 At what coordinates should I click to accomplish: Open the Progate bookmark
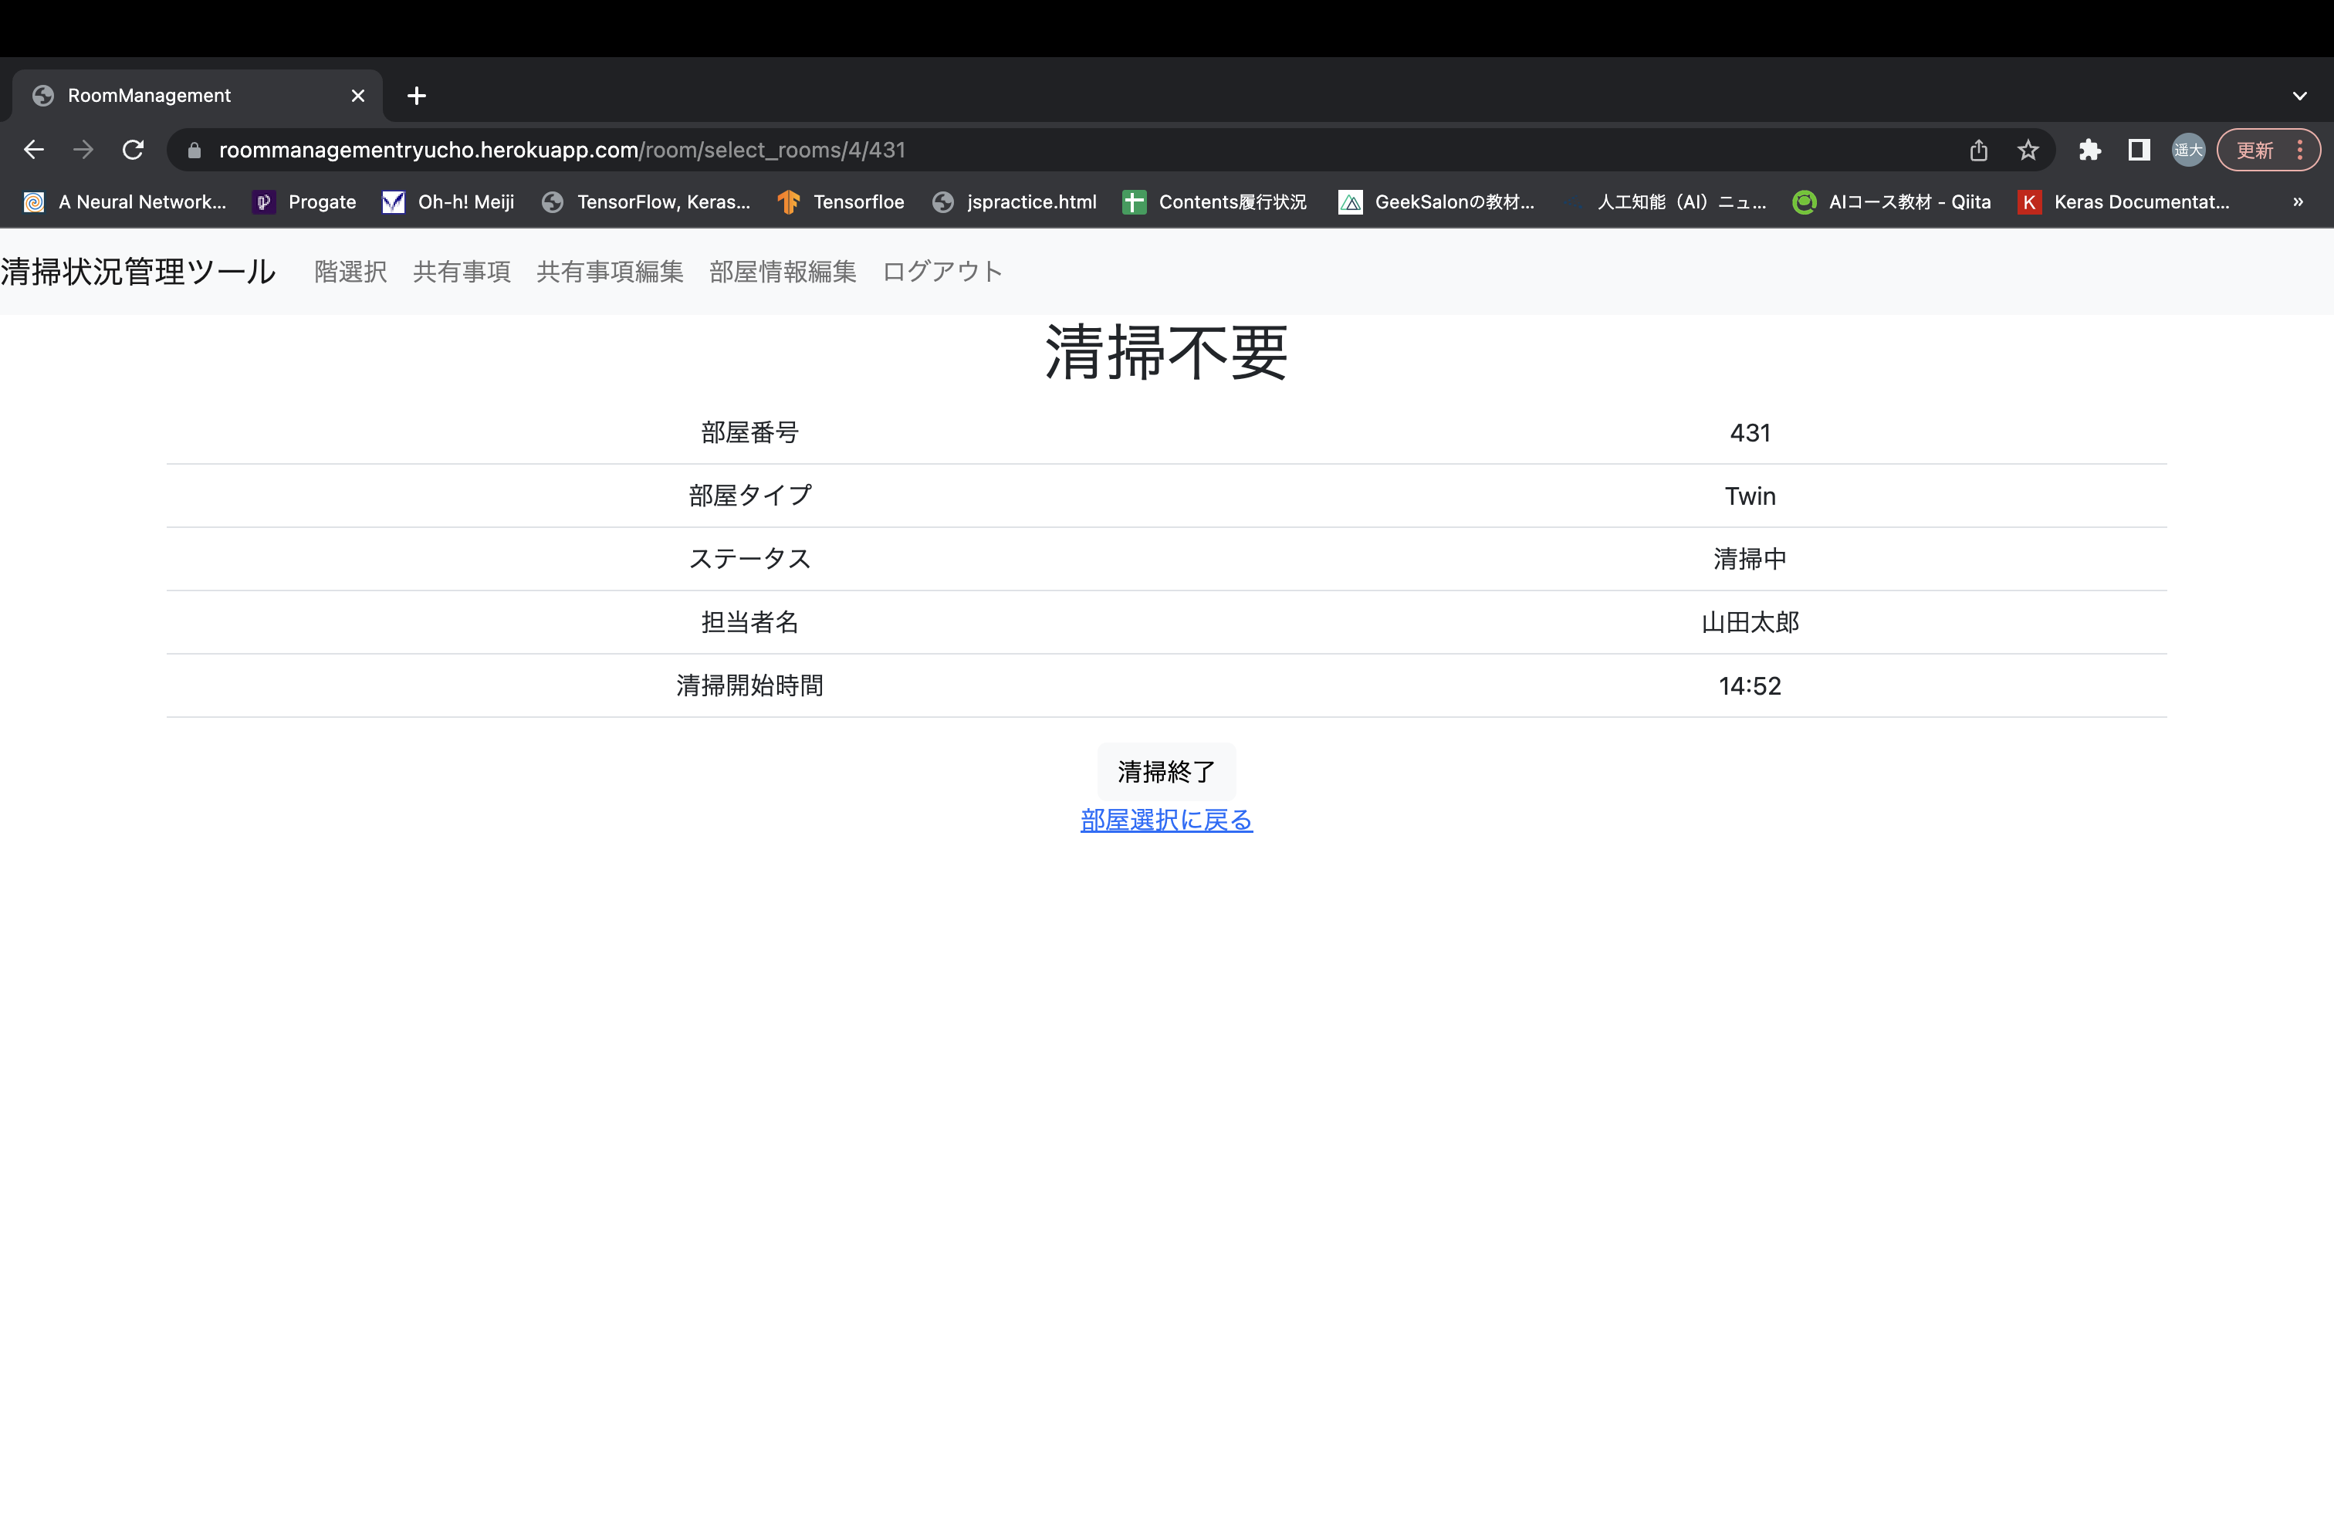point(304,202)
